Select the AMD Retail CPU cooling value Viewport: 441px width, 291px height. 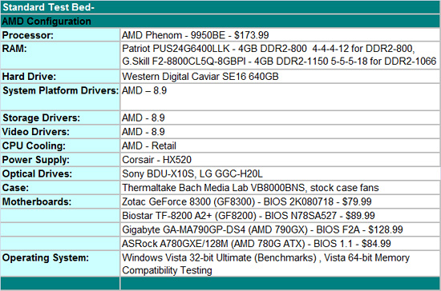click(x=149, y=145)
